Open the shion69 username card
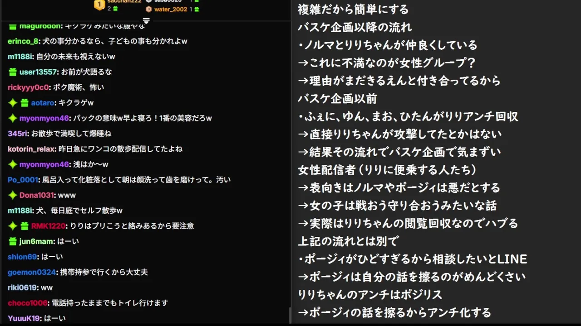 [x=22, y=257]
